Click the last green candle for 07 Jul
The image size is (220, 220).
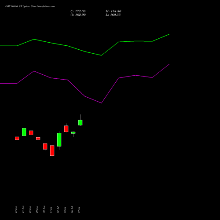coord(81,123)
